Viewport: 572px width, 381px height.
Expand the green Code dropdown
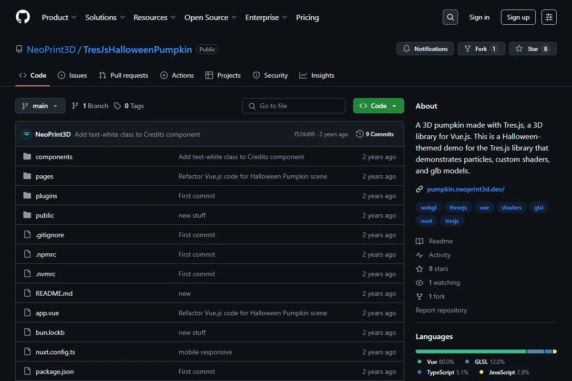point(378,106)
